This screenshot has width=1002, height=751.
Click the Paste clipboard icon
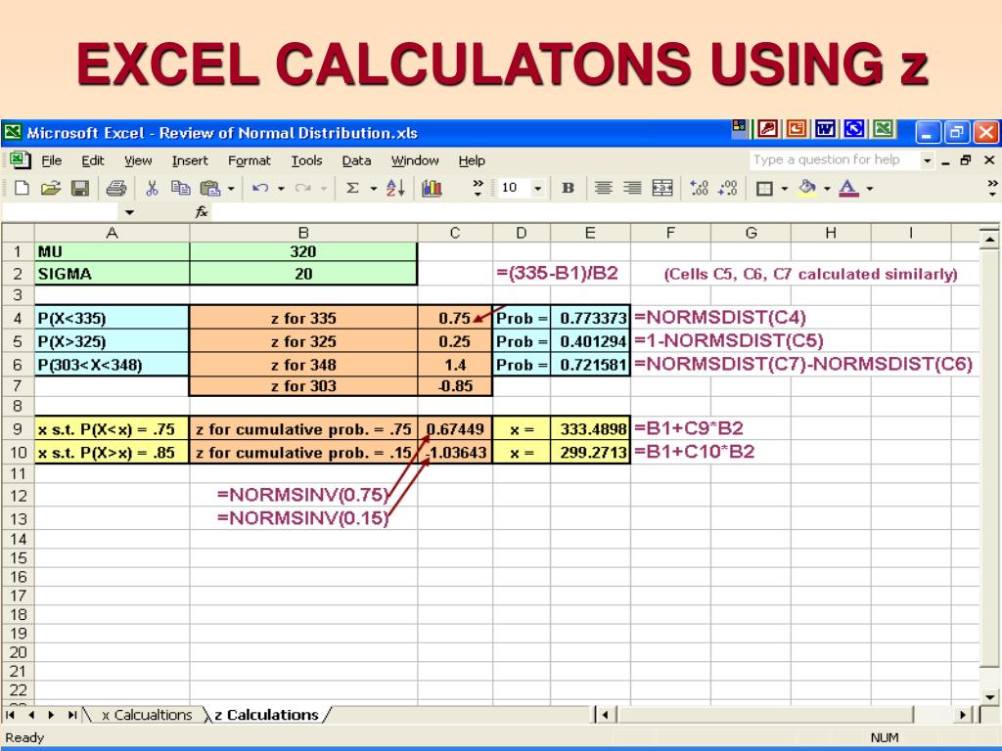pos(209,188)
